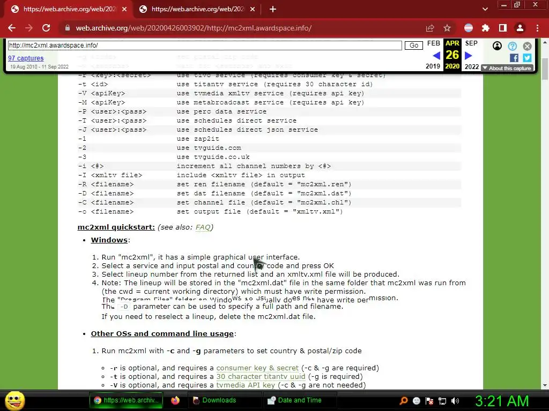Reload the archived page
Image resolution: width=549 pixels, height=411 pixels.
(46, 28)
